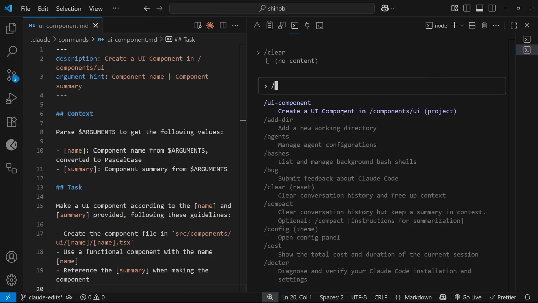Click the shinobi command center search box

272,8
